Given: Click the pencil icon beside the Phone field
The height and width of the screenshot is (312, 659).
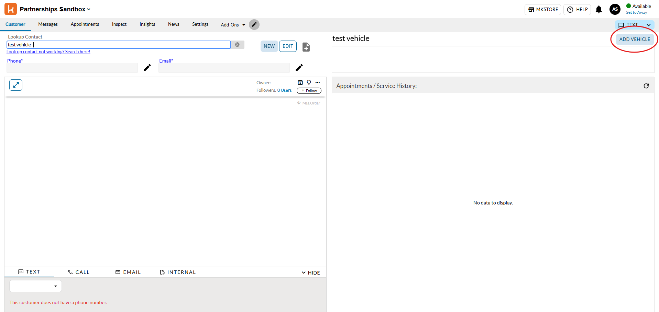Looking at the screenshot, I should [x=147, y=68].
